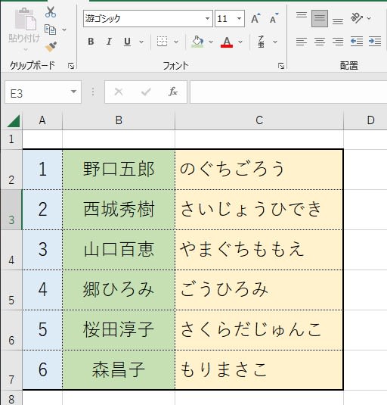Open the Copy options dropdown arrow
387x405 pixels.
(x=64, y=30)
